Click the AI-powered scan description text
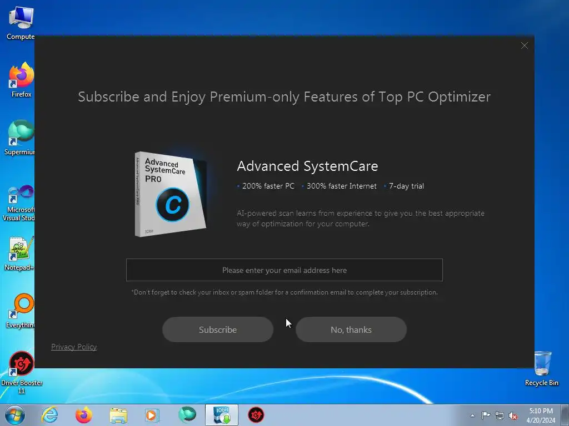 click(x=360, y=219)
